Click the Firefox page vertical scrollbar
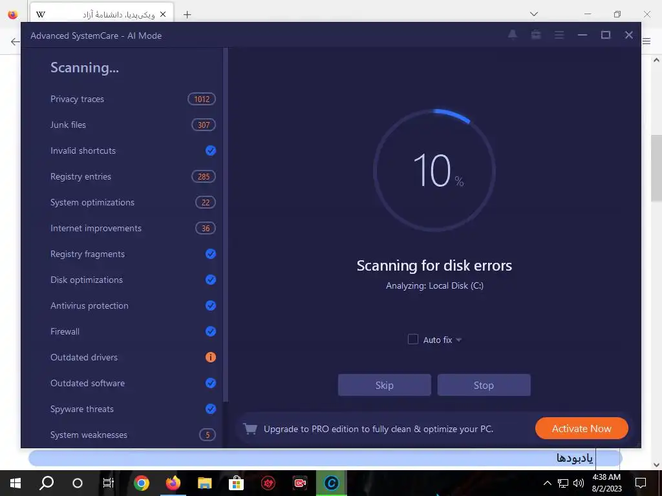Viewport: 662px width, 496px height. pos(656,169)
